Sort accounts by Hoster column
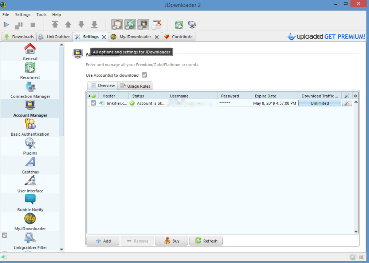369x263 pixels. tap(114, 96)
